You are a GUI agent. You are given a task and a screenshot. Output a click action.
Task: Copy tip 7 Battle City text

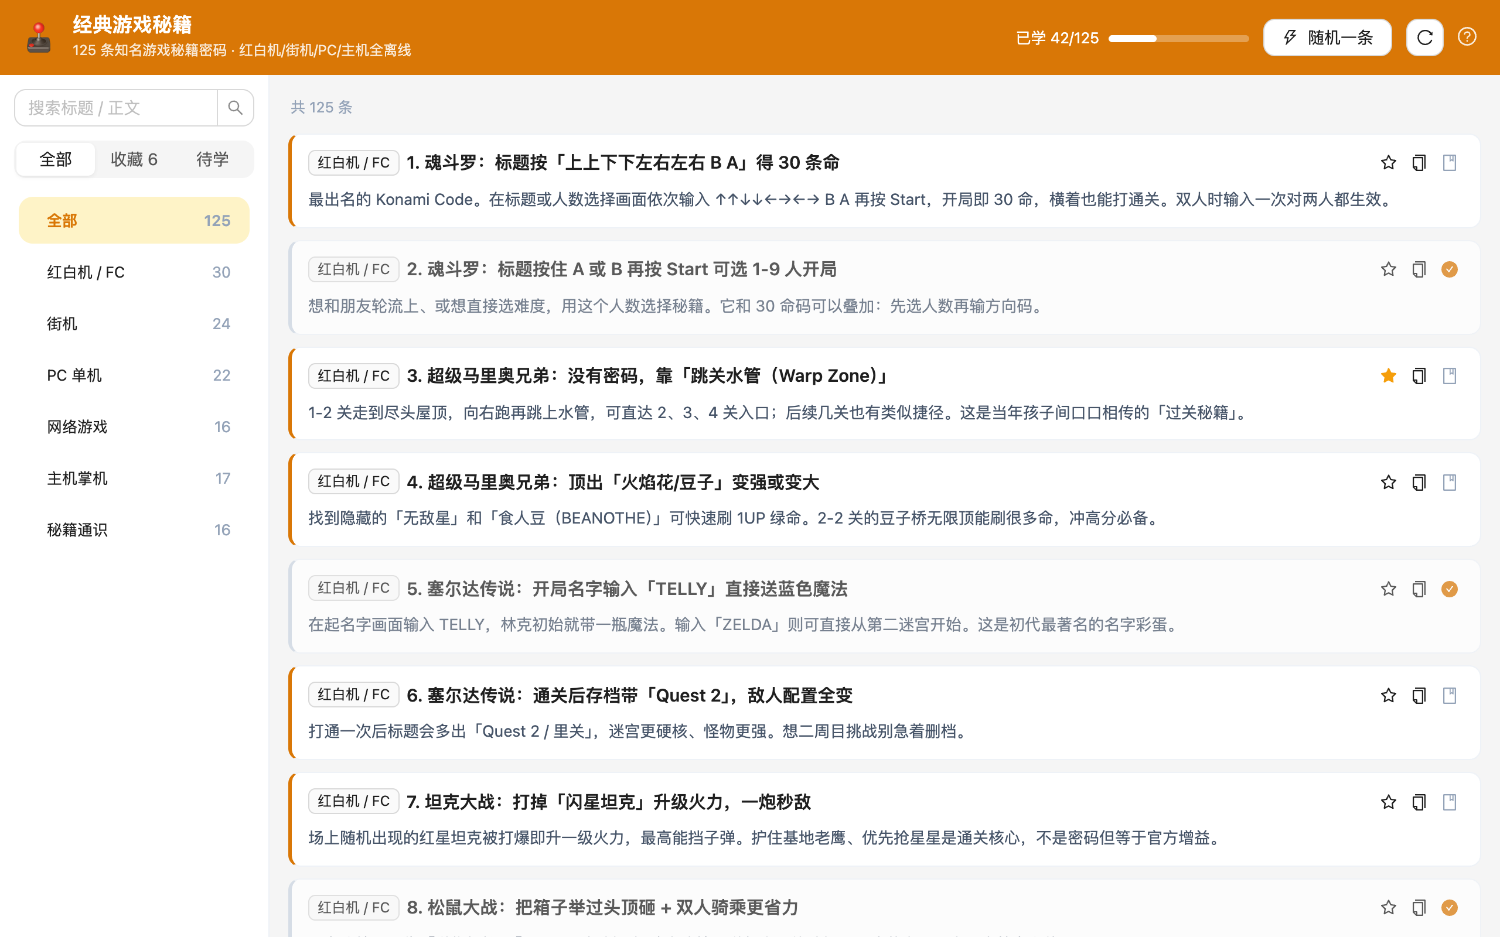pos(1419,802)
